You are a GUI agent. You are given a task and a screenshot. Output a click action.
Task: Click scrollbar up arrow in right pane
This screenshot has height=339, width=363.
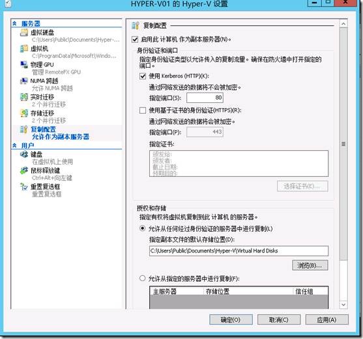click(x=343, y=24)
